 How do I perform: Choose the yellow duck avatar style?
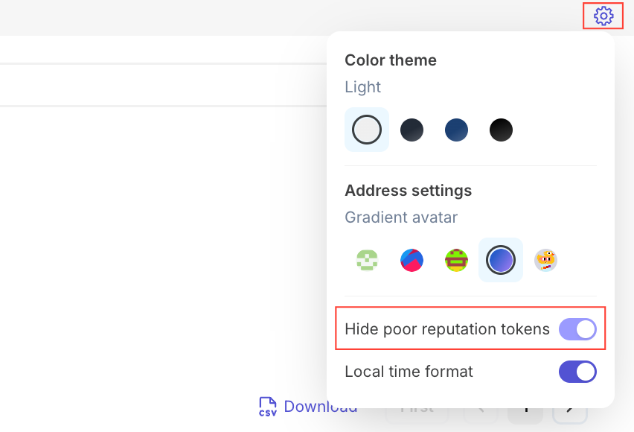click(x=545, y=260)
